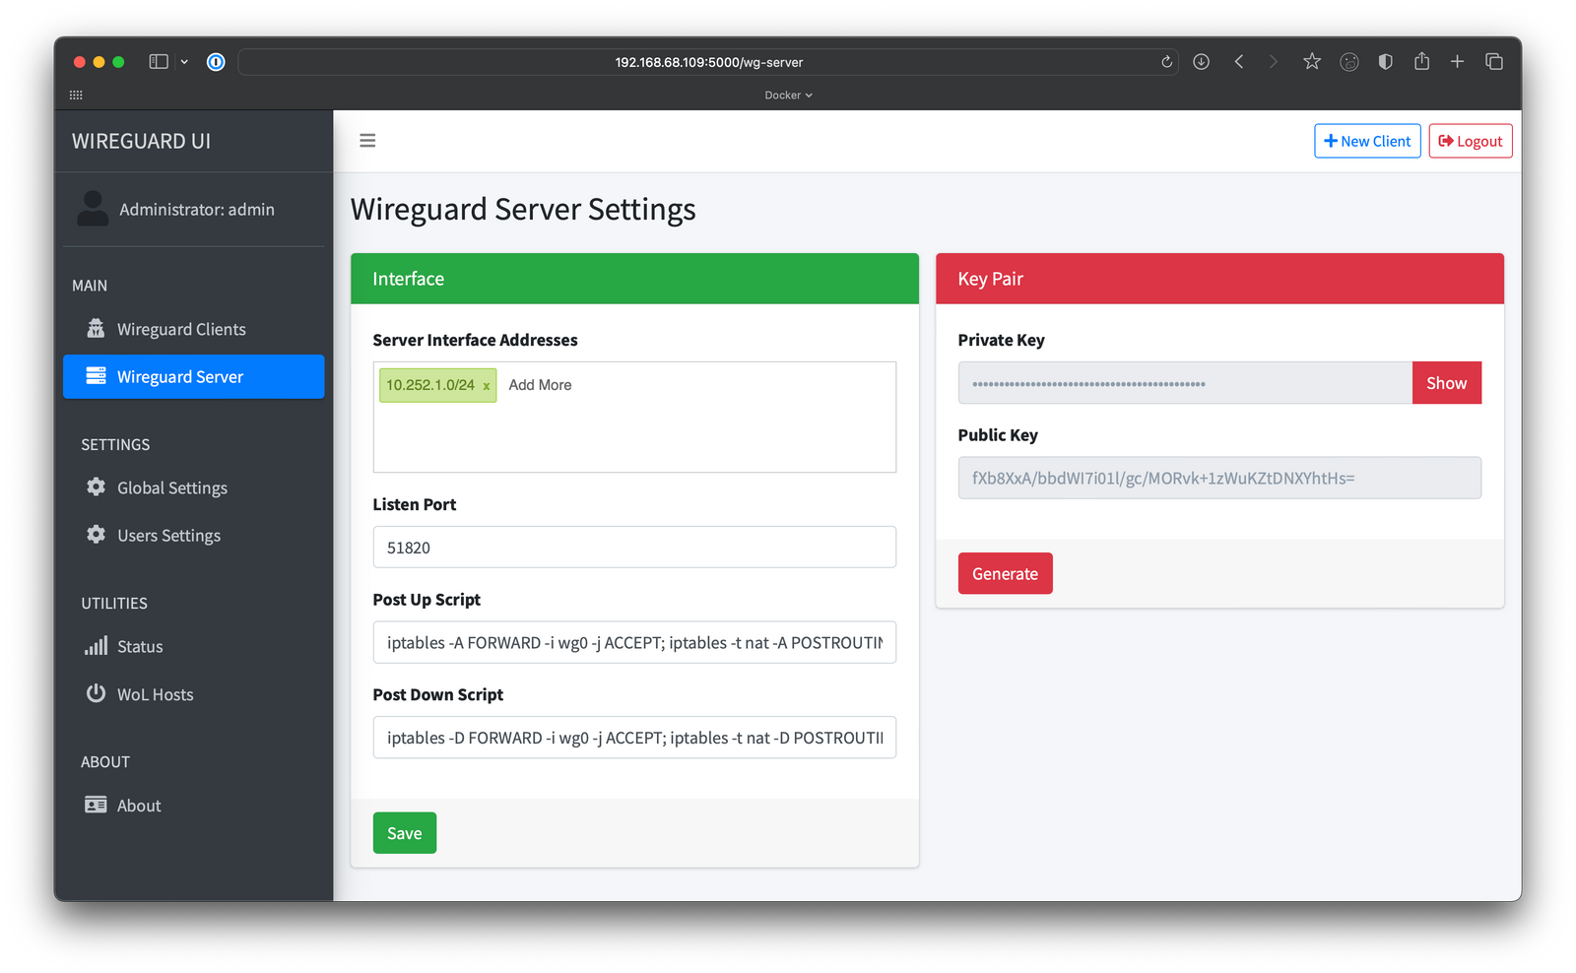Toggle the shield privacy icon in toolbar
The height and width of the screenshot is (973, 1576).
[1385, 61]
